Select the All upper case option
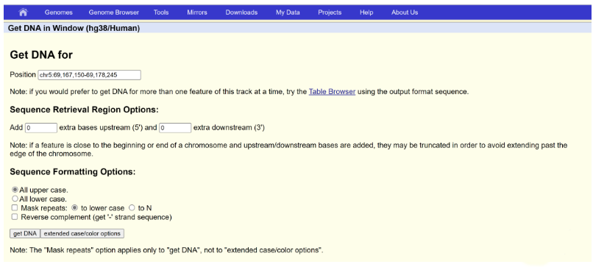Image resolution: width=593 pixels, height=267 pixels. tap(15, 190)
